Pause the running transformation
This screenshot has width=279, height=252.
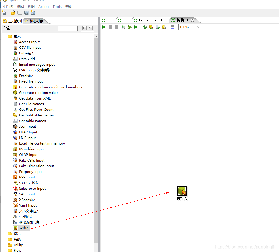click(110, 27)
